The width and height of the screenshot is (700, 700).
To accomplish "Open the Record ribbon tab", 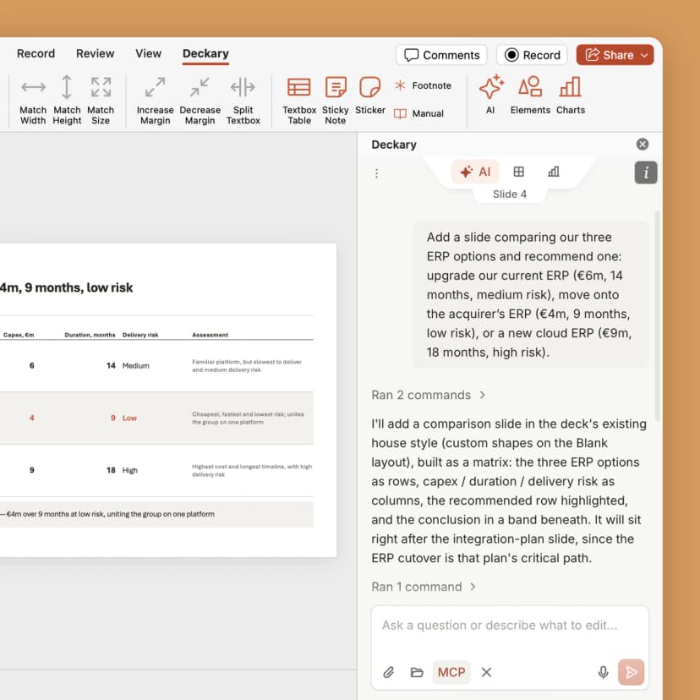I will (36, 53).
